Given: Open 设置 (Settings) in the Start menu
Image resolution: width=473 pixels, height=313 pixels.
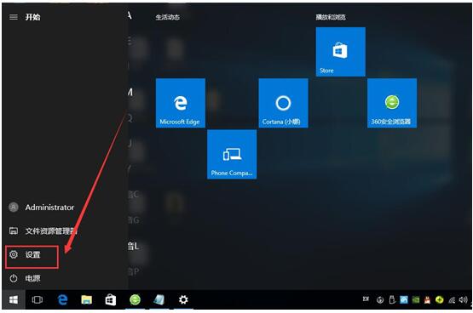Looking at the screenshot, I should pyautogui.click(x=32, y=255).
